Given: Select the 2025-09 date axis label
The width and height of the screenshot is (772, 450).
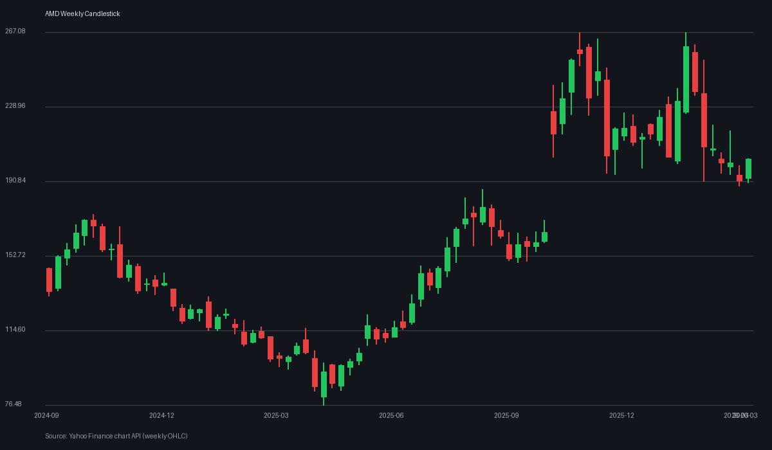Looking at the screenshot, I should [506, 415].
